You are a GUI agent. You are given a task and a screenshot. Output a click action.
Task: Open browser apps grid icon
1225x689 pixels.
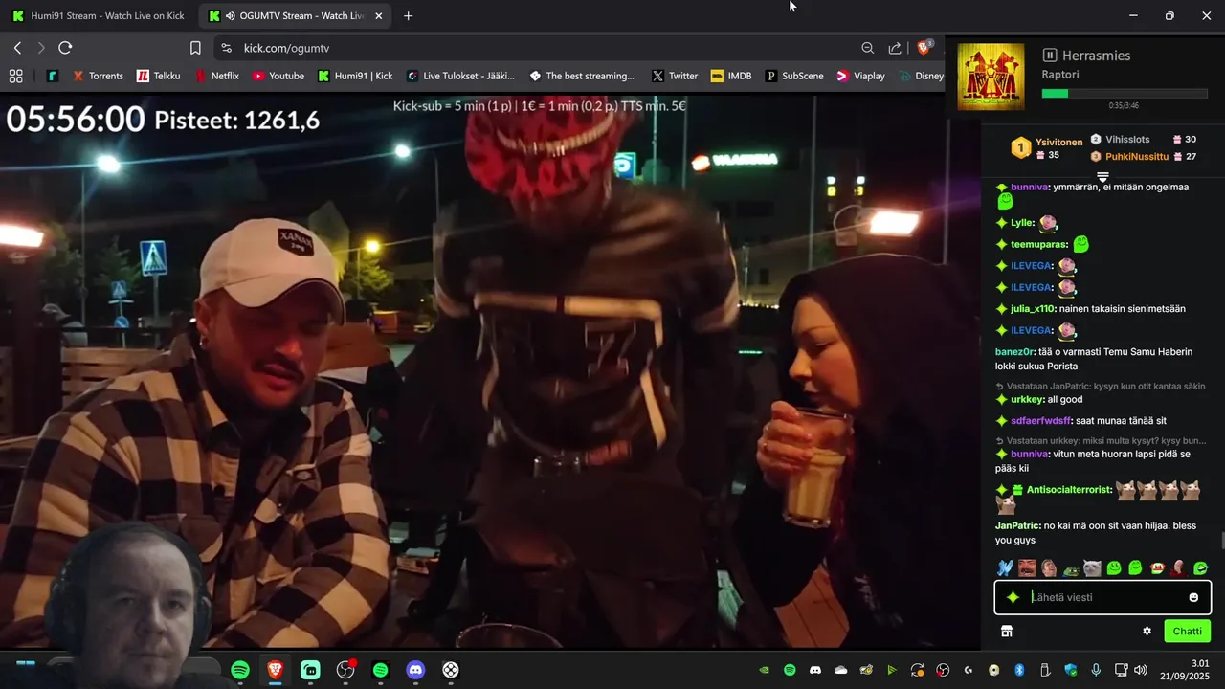15,76
